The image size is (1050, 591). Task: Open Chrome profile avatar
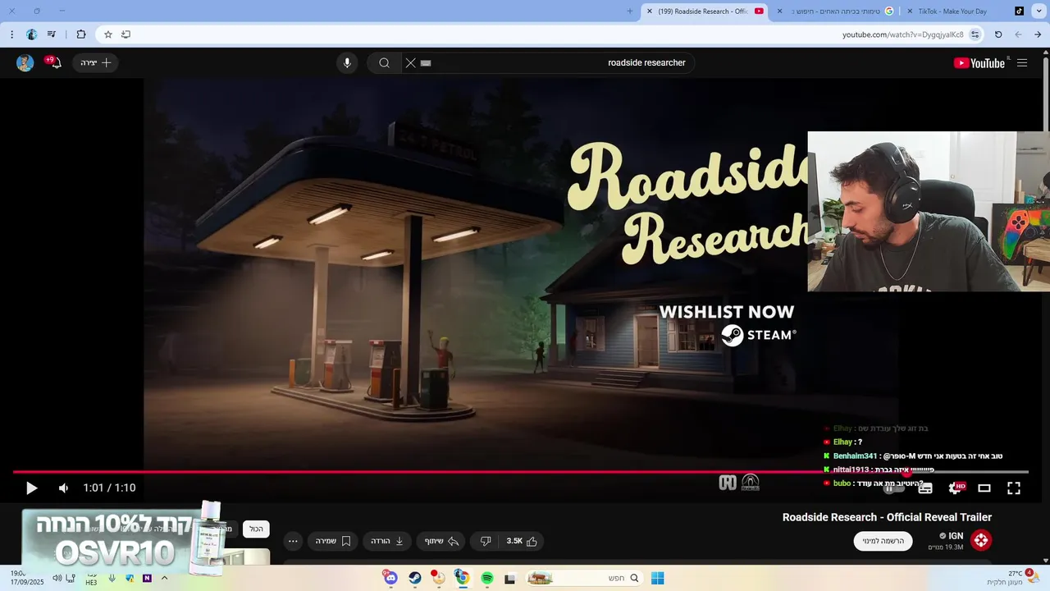click(x=31, y=34)
